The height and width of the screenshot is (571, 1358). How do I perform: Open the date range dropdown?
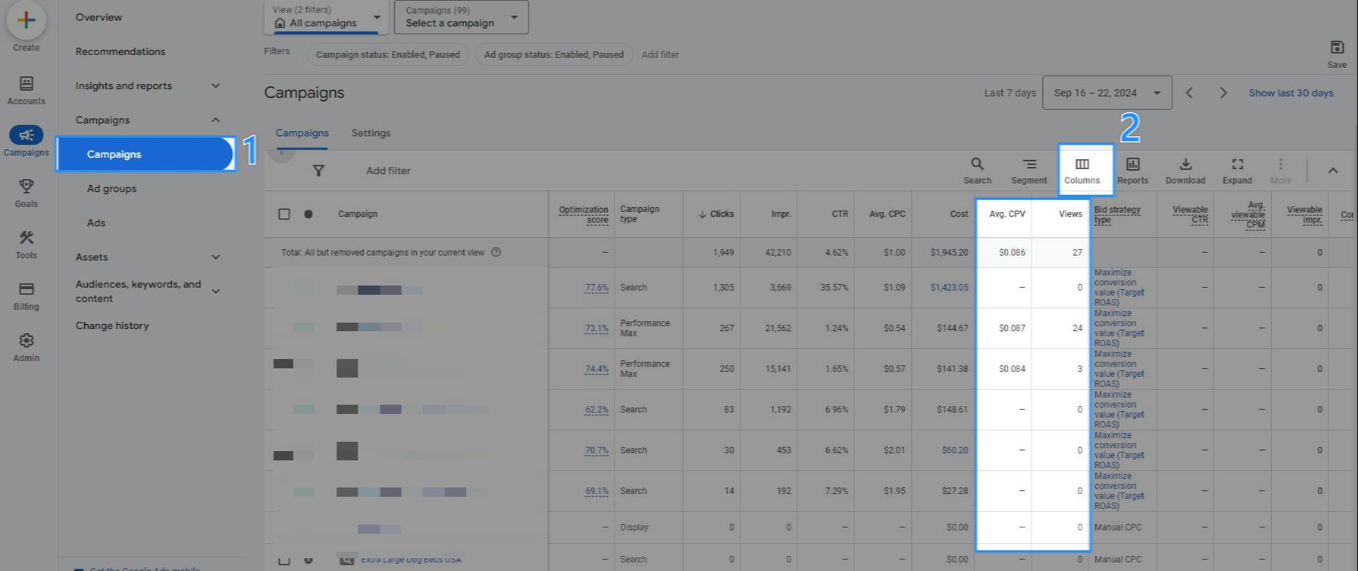click(1107, 93)
